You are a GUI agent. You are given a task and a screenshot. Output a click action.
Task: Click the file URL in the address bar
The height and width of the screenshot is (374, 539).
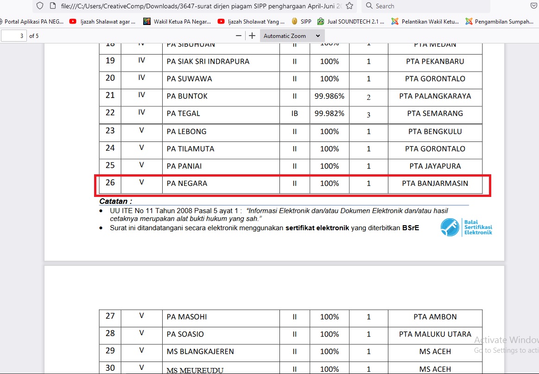201,6
